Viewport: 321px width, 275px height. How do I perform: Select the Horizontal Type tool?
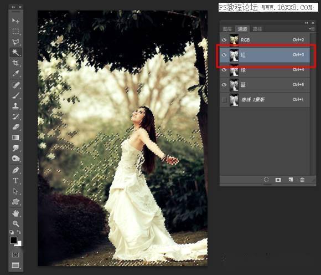(15, 180)
